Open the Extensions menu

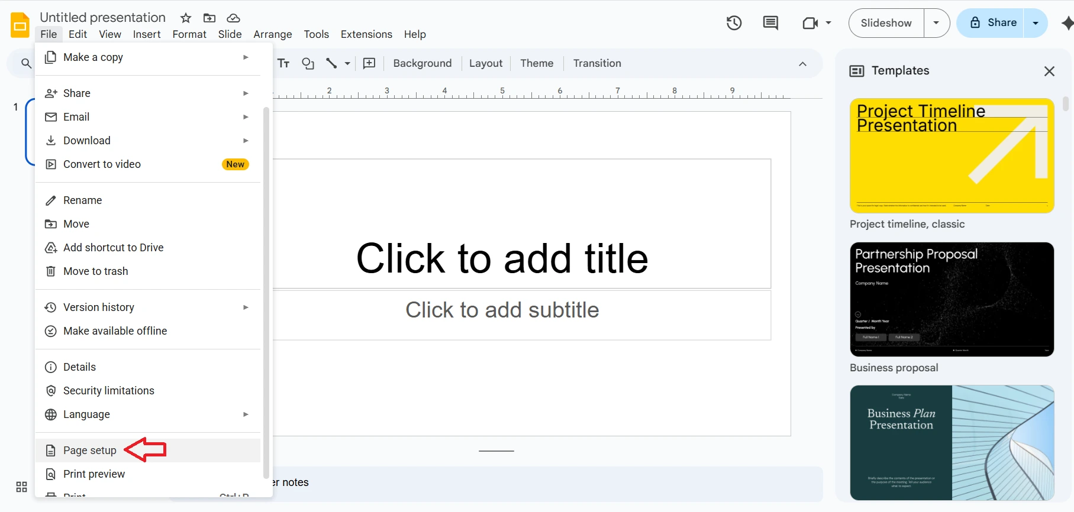tap(366, 34)
